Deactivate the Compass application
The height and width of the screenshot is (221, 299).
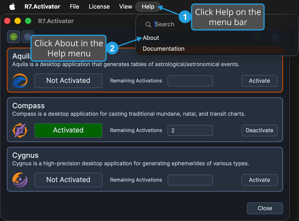click(259, 130)
